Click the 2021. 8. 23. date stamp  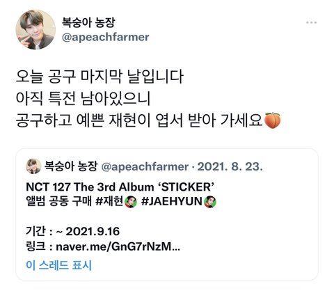(x=230, y=166)
